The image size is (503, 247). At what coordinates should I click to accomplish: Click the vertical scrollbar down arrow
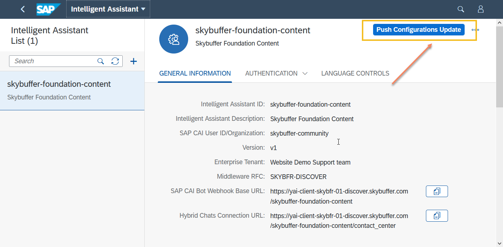499,243
